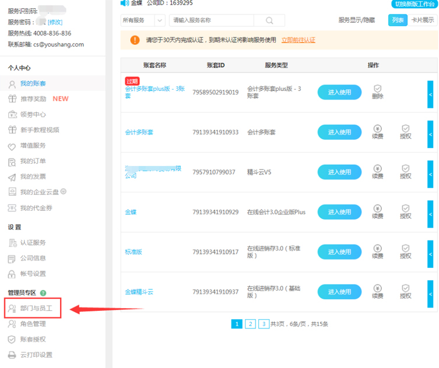Screen dimensions: 439x368
Task: Open 部门与员工 in the admin area
Action: (x=36, y=308)
